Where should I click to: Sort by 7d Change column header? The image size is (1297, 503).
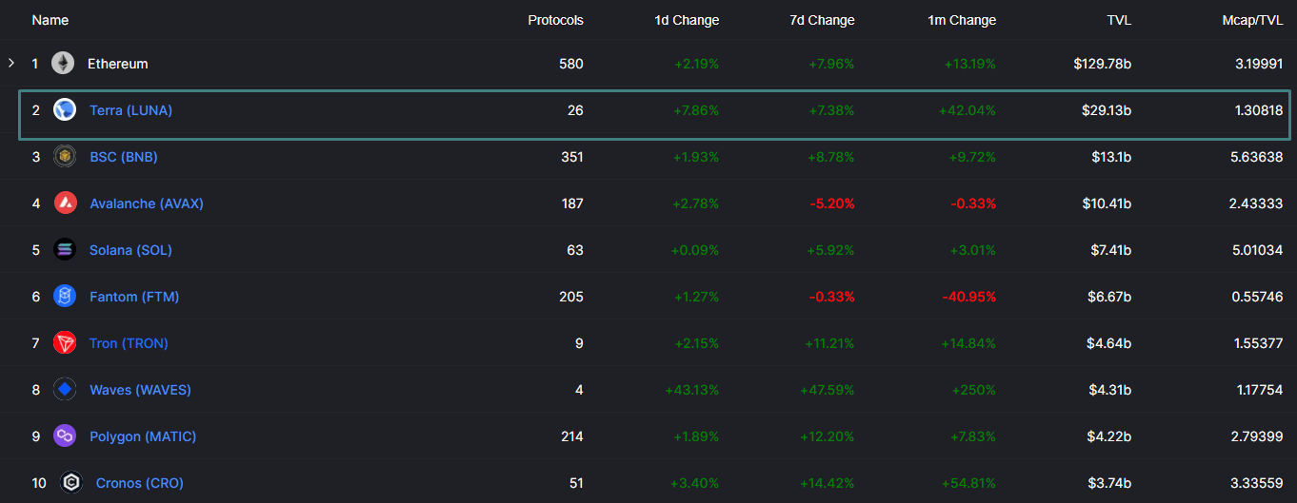pyautogui.click(x=823, y=20)
